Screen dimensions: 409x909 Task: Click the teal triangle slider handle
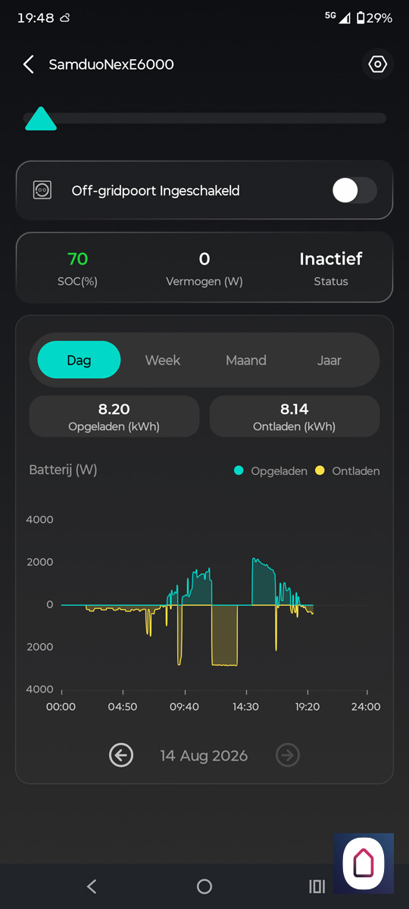[x=41, y=119]
